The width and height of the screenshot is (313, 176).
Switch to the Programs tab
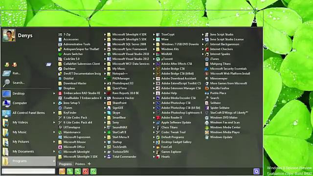pyautogui.click(x=65, y=164)
